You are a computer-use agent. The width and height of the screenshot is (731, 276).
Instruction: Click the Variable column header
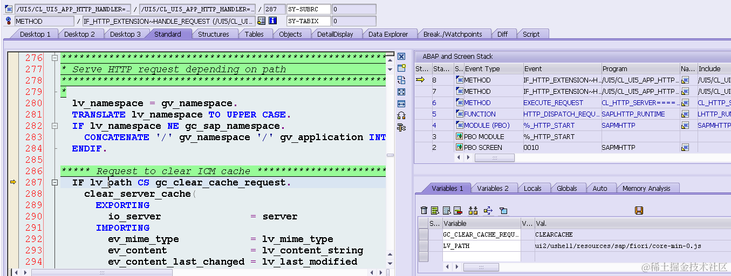tap(481, 223)
